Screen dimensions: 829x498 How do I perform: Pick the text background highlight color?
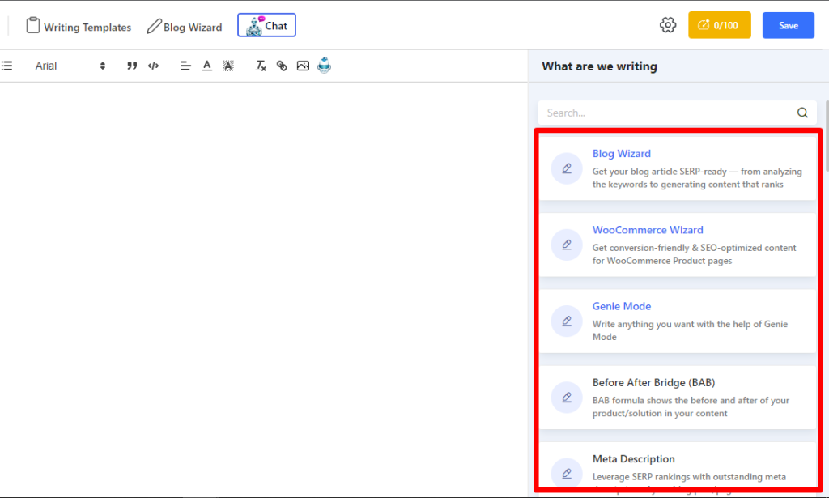[x=227, y=66]
